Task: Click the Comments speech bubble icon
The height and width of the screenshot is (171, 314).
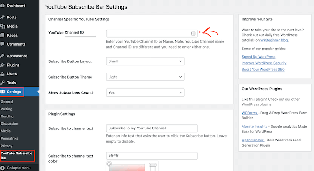Action: pos(2,44)
